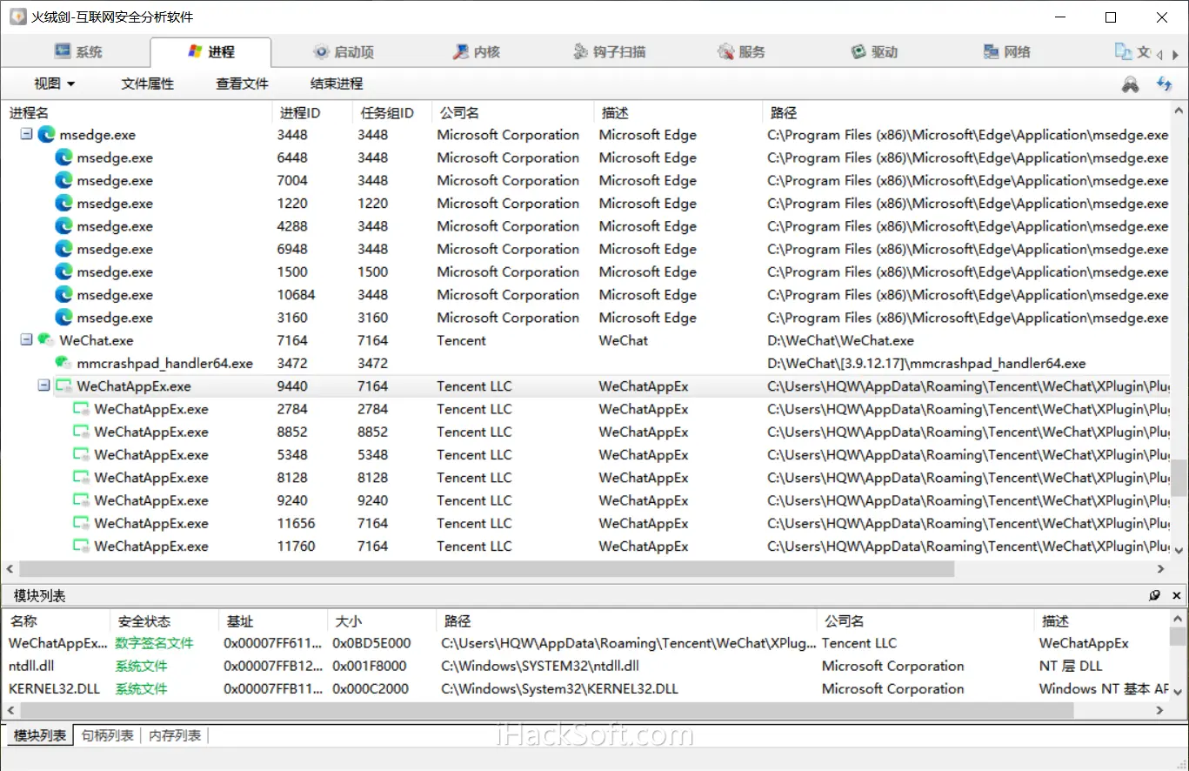Open the 启动项 tab
1189x771 pixels.
pos(344,52)
